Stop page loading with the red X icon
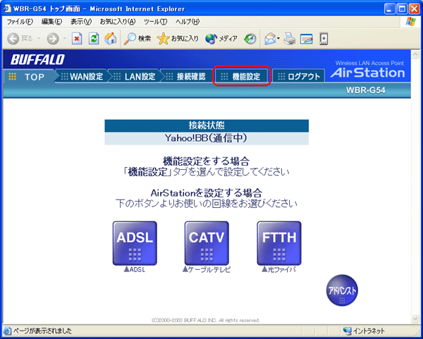 pyautogui.click(x=77, y=39)
